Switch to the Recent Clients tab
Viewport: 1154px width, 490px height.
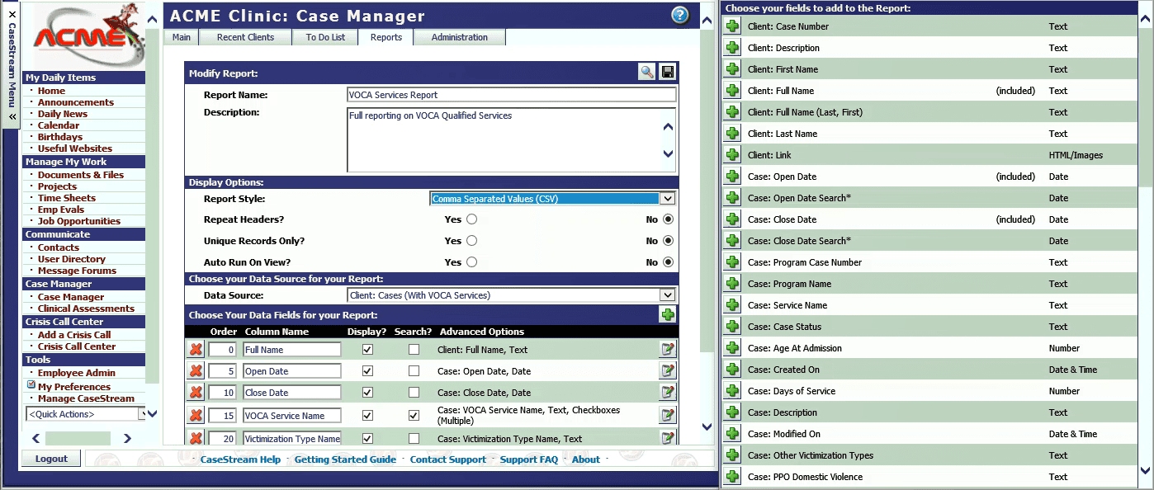[245, 37]
